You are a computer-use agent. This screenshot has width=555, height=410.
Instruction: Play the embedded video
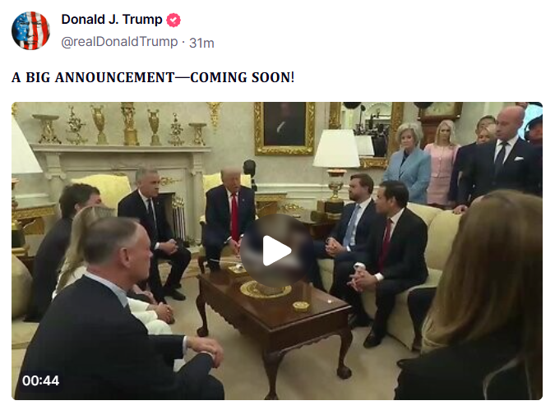[277, 251]
